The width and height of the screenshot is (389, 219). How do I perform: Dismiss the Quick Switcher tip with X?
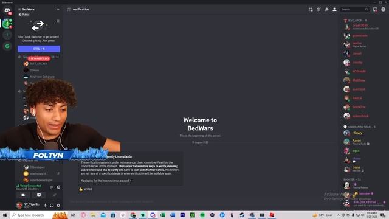pyautogui.click(x=58, y=21)
